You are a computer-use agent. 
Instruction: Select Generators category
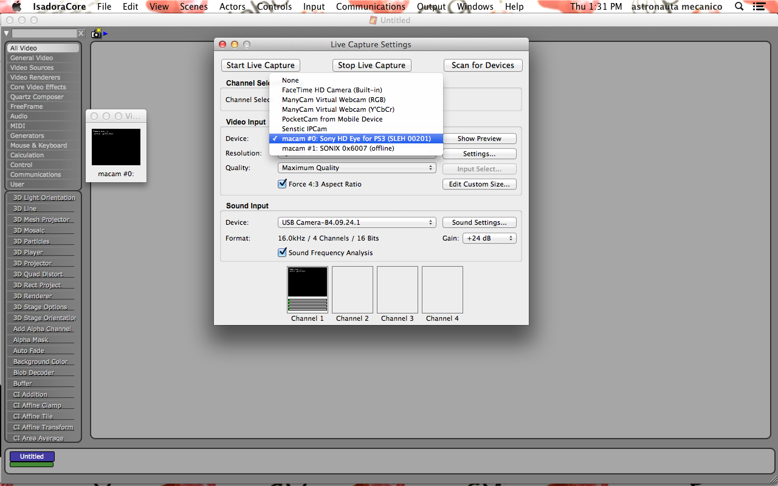click(43, 135)
